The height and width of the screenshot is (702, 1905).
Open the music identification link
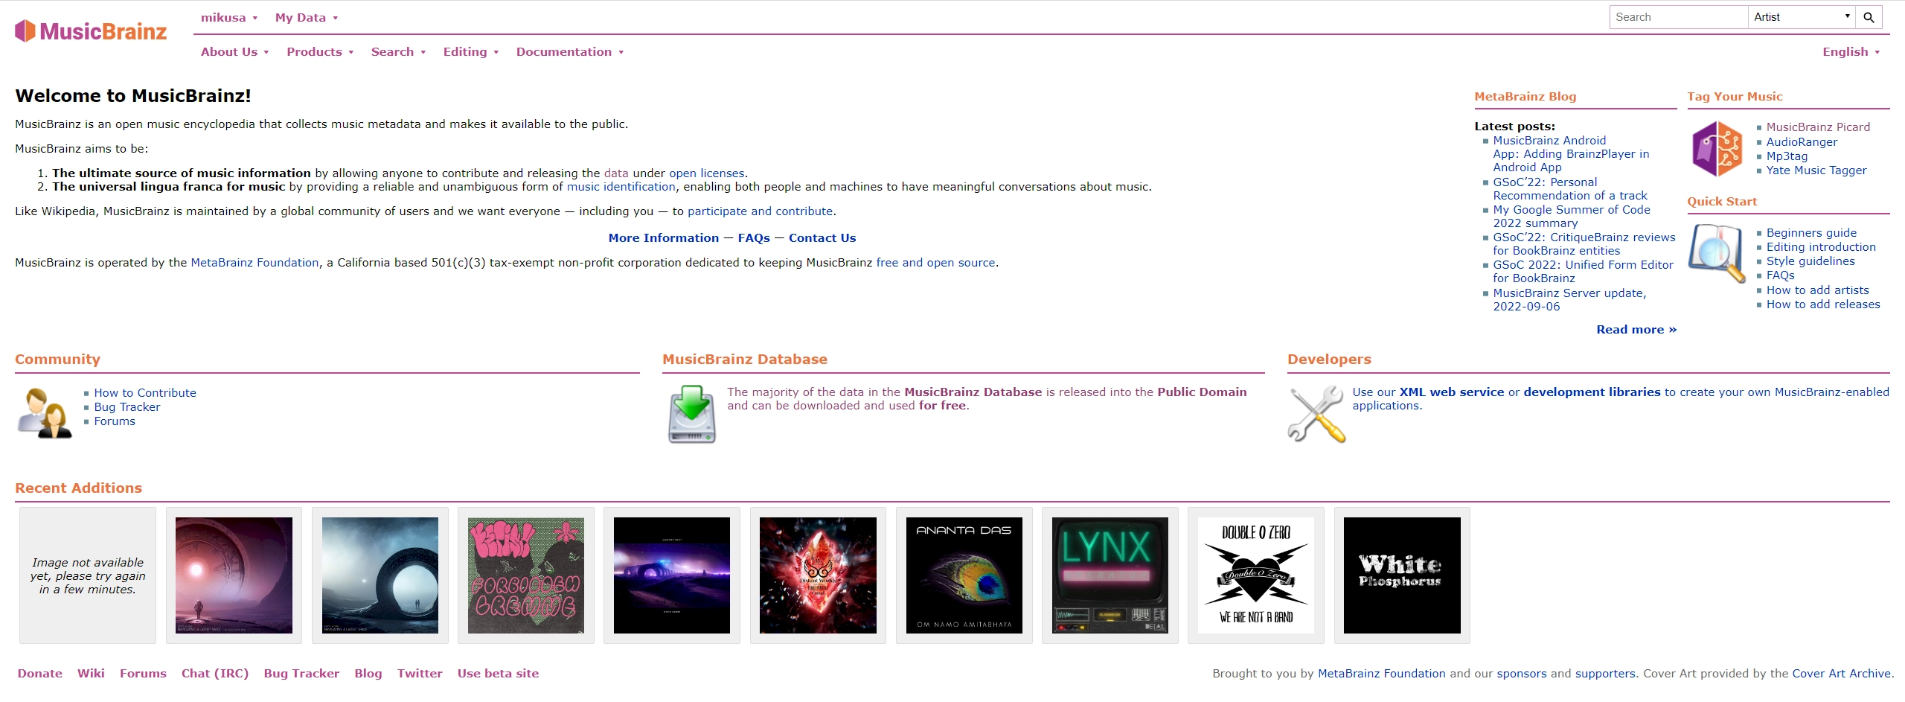pos(621,186)
